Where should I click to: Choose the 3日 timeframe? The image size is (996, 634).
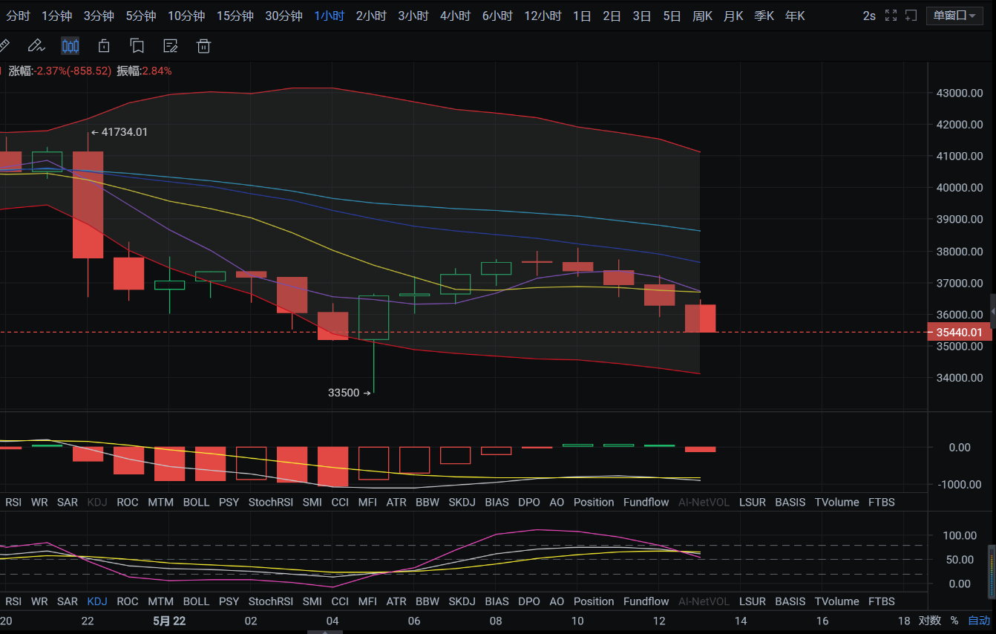click(642, 16)
